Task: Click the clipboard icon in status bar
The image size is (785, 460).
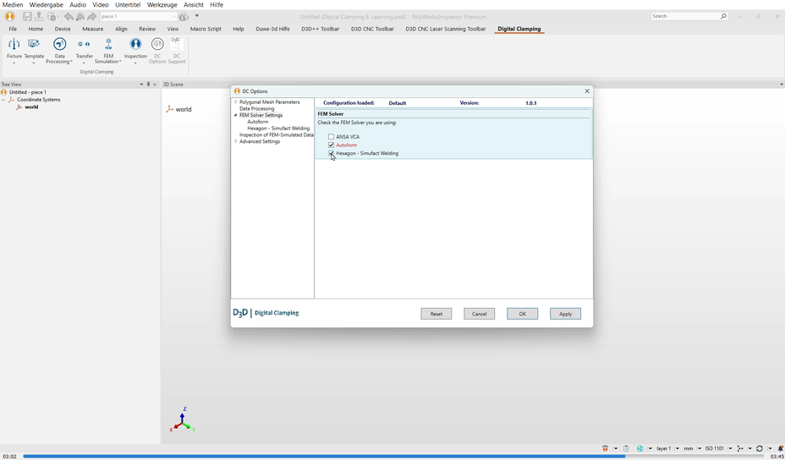Action: 626,448
